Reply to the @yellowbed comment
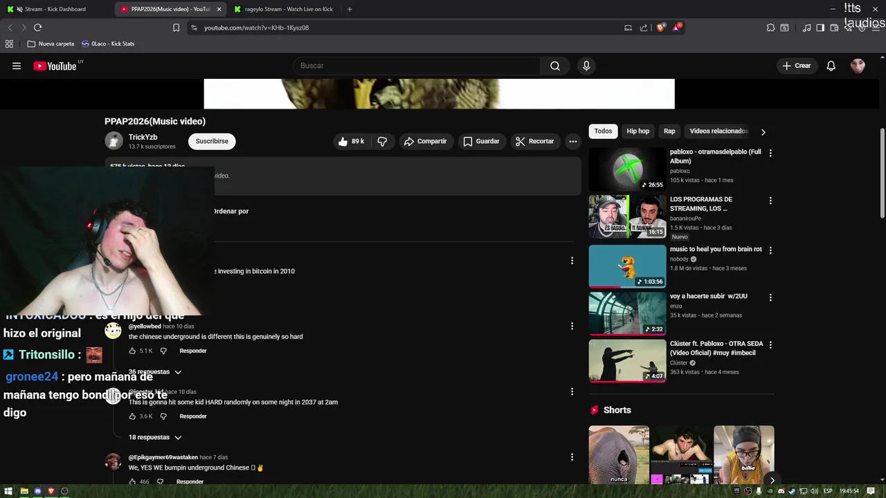This screenshot has height=498, width=886. click(x=193, y=351)
